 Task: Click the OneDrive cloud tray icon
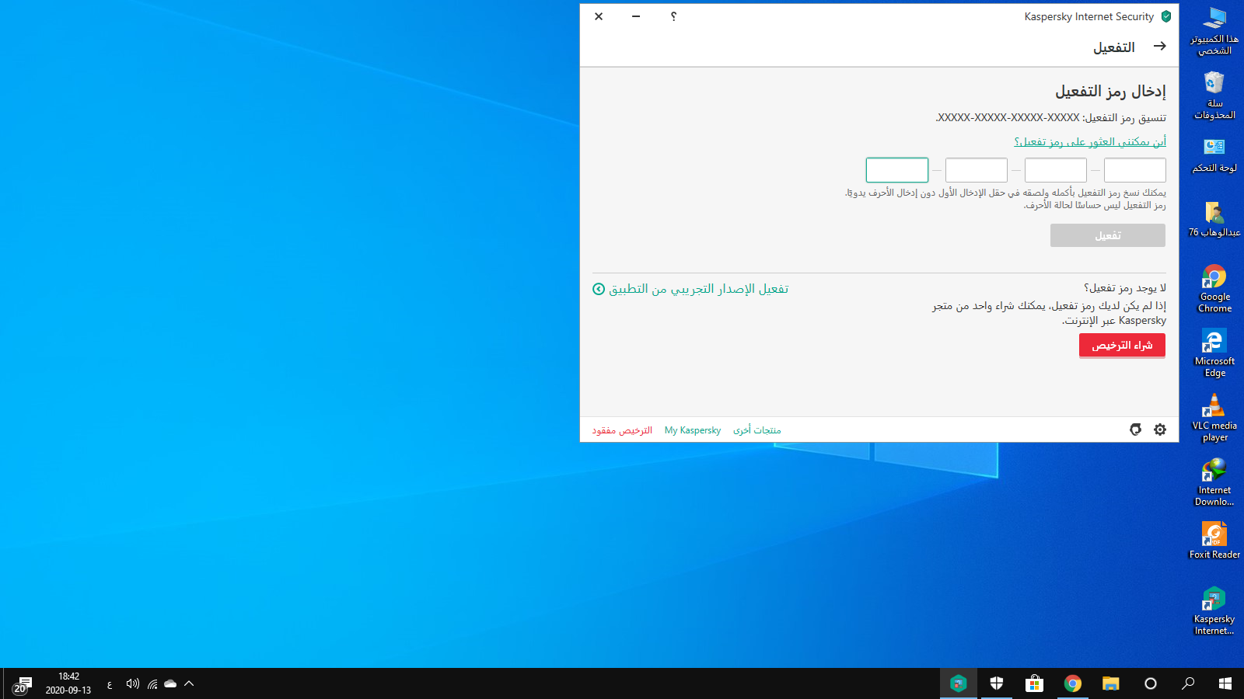170,683
